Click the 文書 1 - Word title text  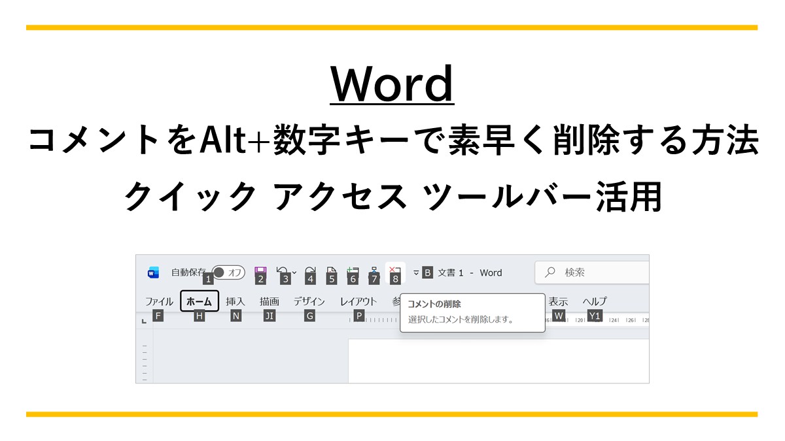[x=470, y=272]
